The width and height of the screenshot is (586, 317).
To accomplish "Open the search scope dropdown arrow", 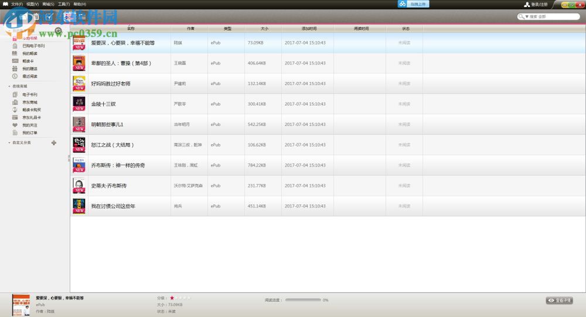I will 527,17.
